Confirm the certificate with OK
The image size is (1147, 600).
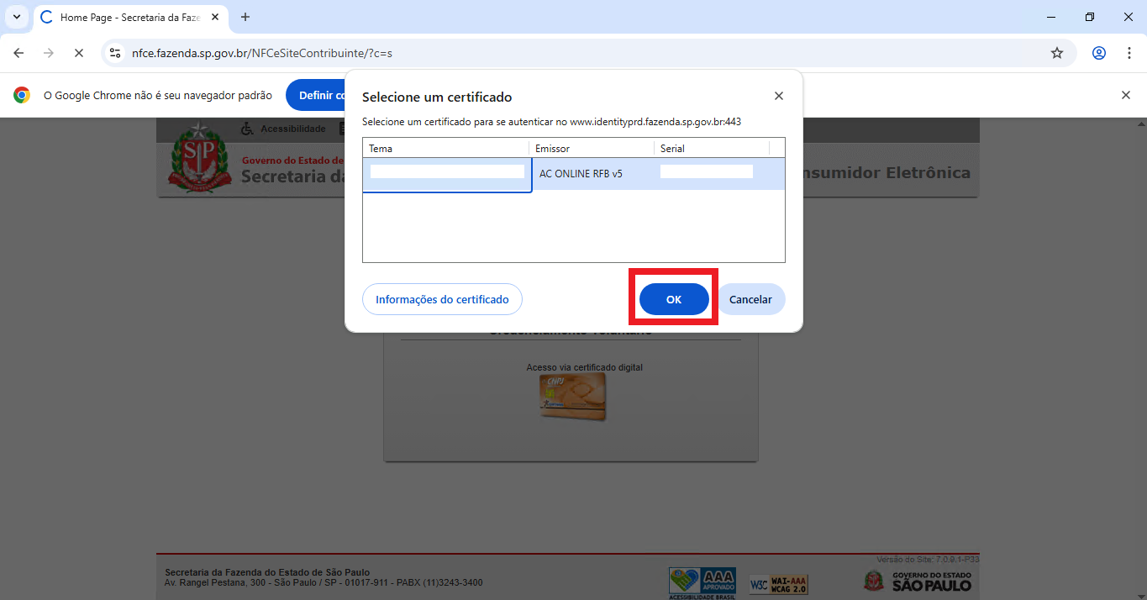(x=674, y=299)
